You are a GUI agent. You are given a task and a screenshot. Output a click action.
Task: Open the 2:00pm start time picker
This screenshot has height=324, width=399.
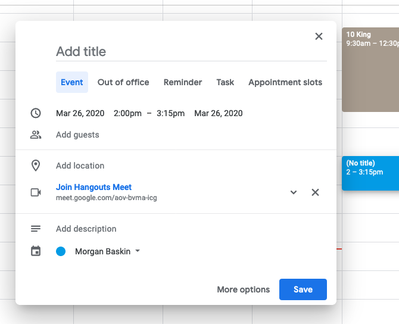126,113
